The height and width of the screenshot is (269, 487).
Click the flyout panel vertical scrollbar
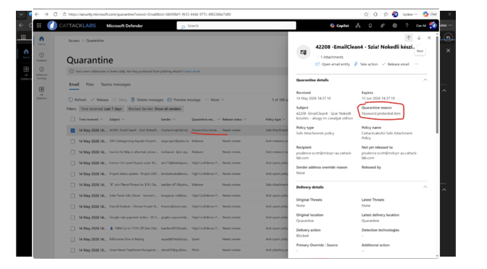(x=438, y=86)
